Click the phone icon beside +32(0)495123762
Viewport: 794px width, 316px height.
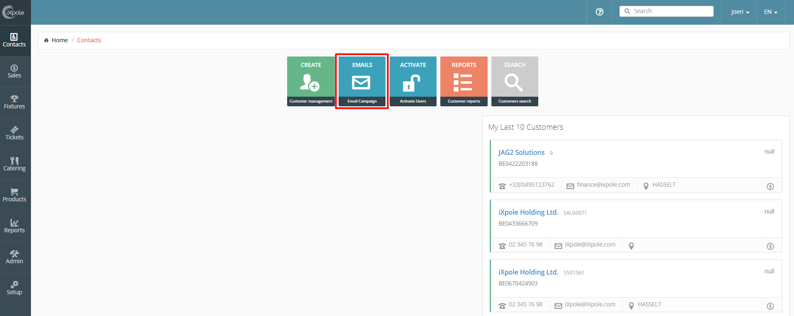point(502,186)
